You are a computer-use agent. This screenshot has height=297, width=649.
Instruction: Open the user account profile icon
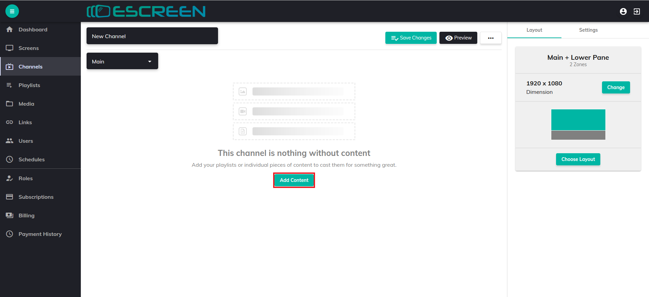623,11
